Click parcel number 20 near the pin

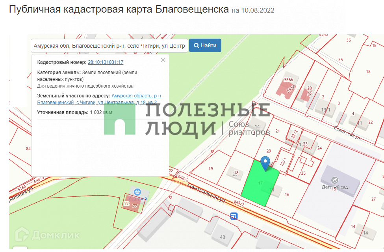pos(269,151)
